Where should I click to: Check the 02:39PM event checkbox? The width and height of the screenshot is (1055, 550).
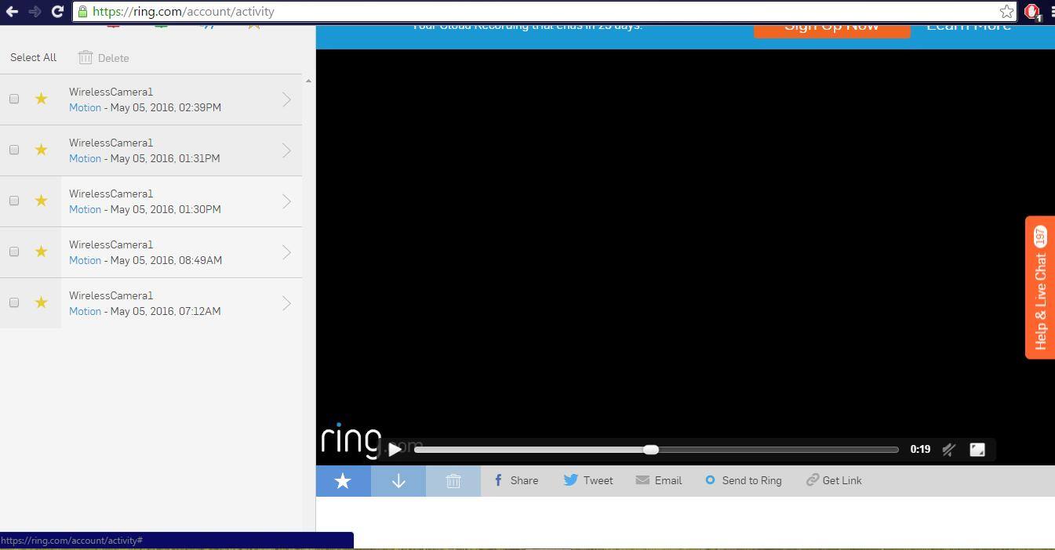pyautogui.click(x=14, y=99)
